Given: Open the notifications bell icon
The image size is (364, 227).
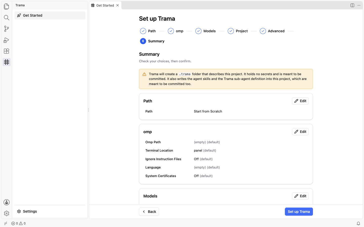Looking at the screenshot, I should click(358, 223).
